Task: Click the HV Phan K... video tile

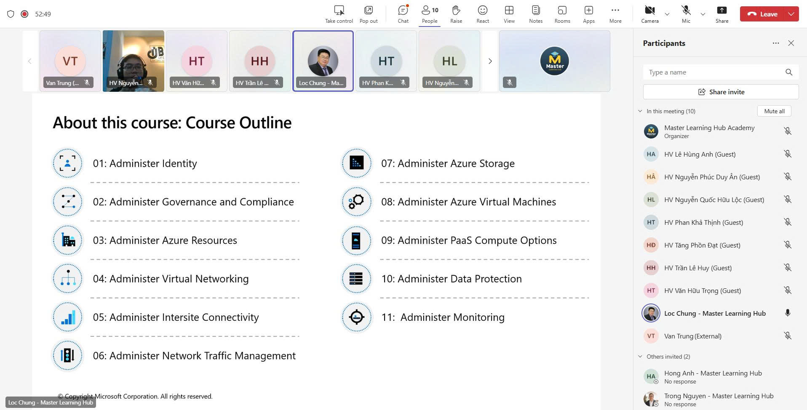Action: pos(386,61)
